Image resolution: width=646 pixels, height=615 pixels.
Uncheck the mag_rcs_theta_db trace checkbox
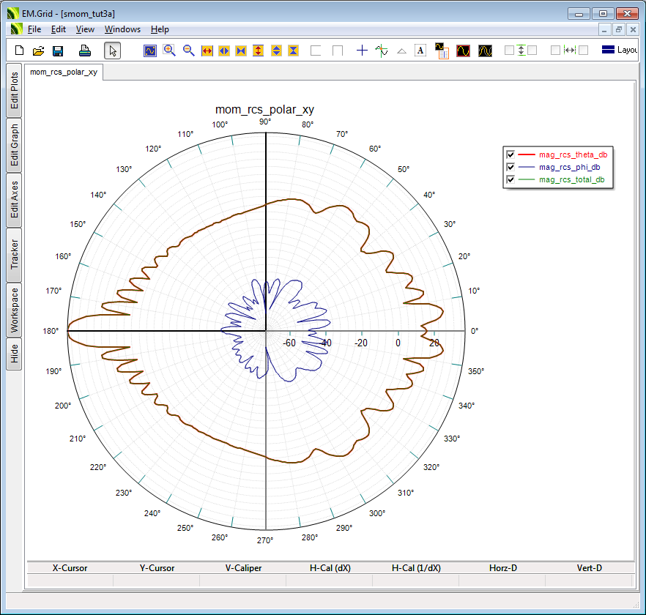pyautogui.click(x=511, y=154)
